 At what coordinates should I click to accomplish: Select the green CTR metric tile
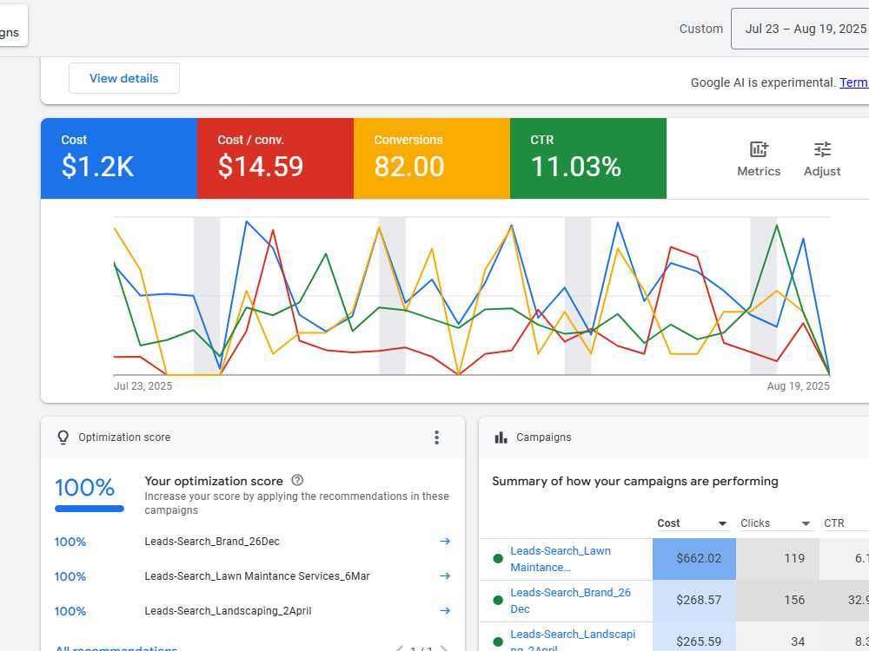pyautogui.click(x=588, y=158)
